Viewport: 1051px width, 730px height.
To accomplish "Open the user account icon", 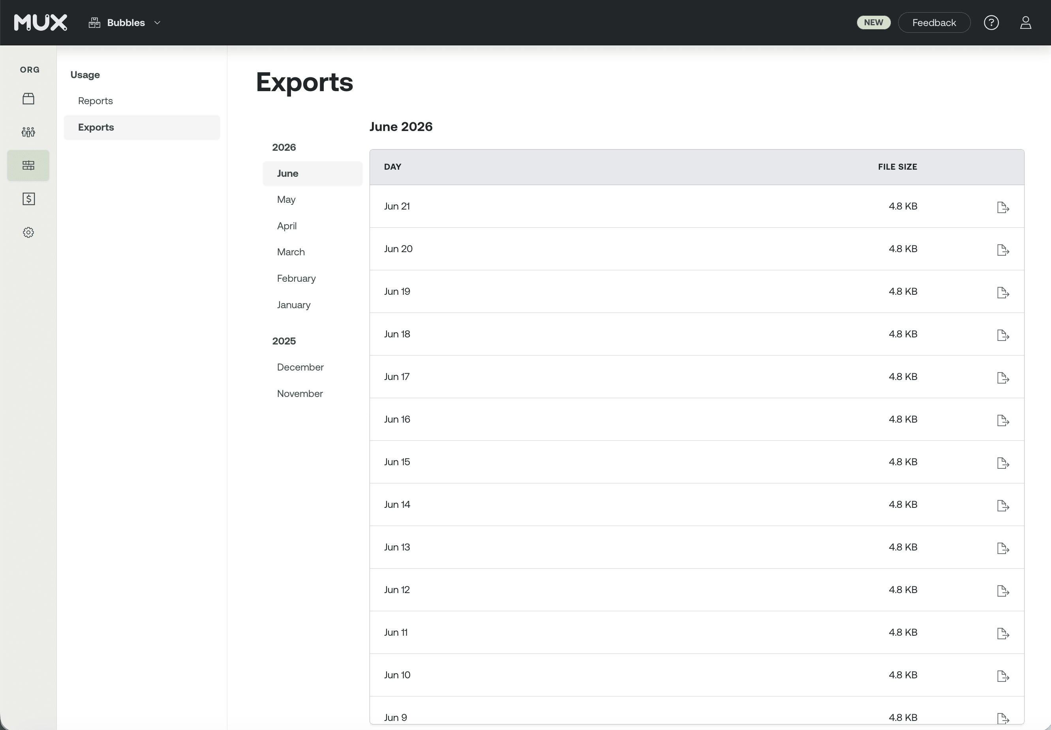I will pos(1025,22).
